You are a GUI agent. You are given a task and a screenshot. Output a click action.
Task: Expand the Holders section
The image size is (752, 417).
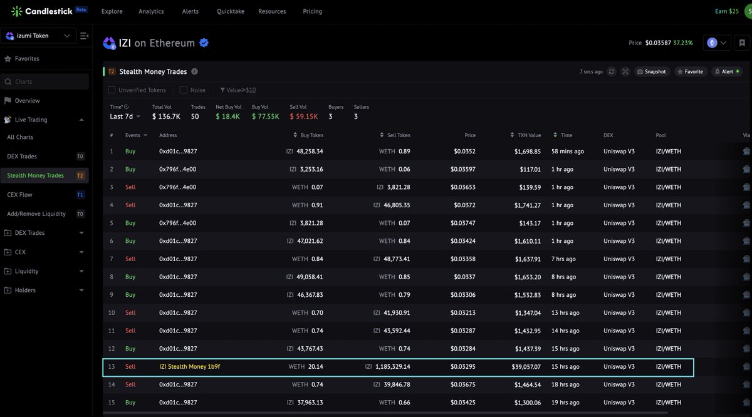pyautogui.click(x=81, y=291)
